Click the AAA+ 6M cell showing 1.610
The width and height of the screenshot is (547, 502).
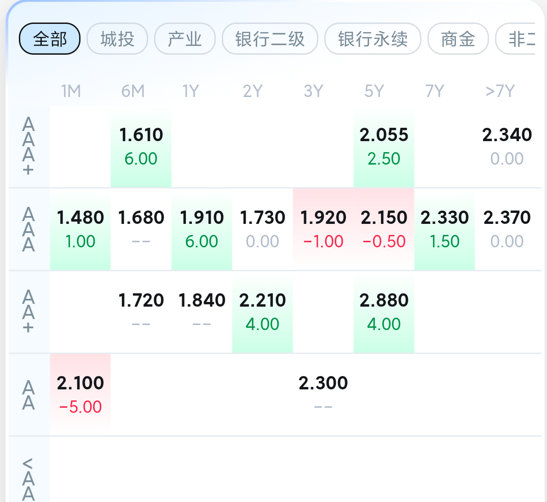[x=141, y=146]
